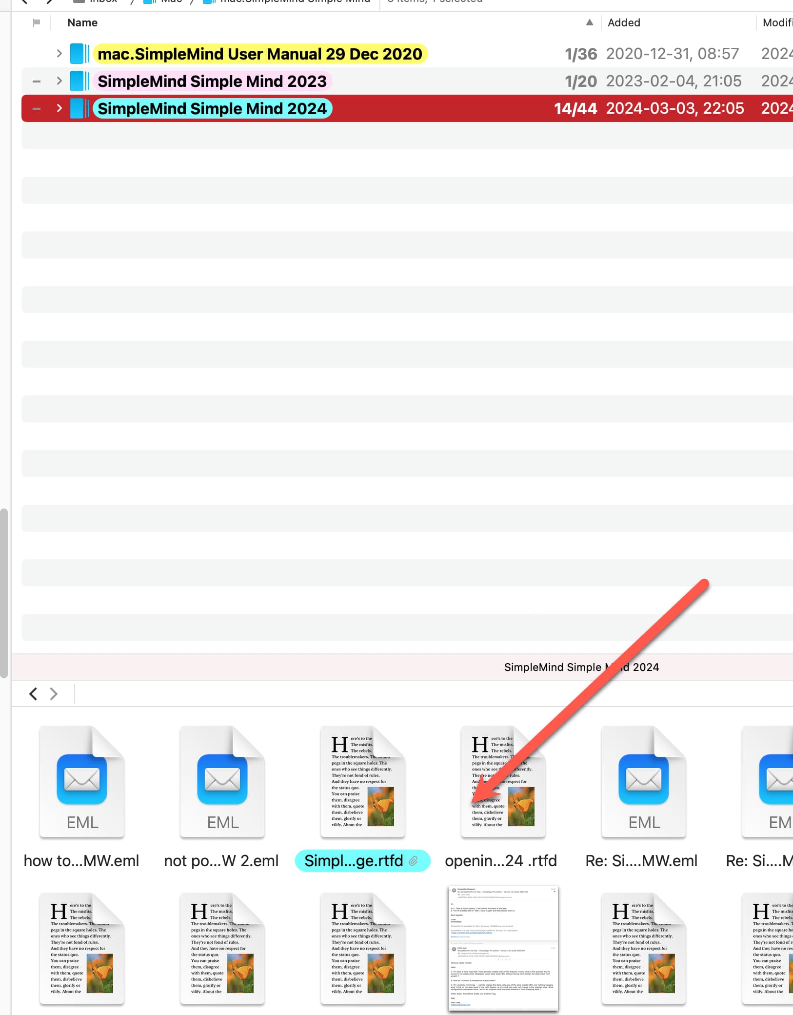Open the email screenshot thumbnail in second row

tap(503, 948)
